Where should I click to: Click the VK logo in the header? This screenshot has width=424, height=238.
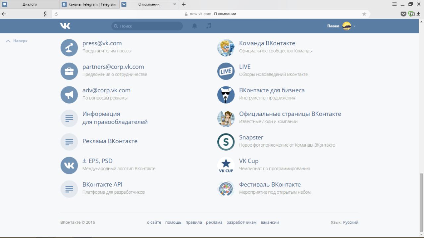pos(65,26)
